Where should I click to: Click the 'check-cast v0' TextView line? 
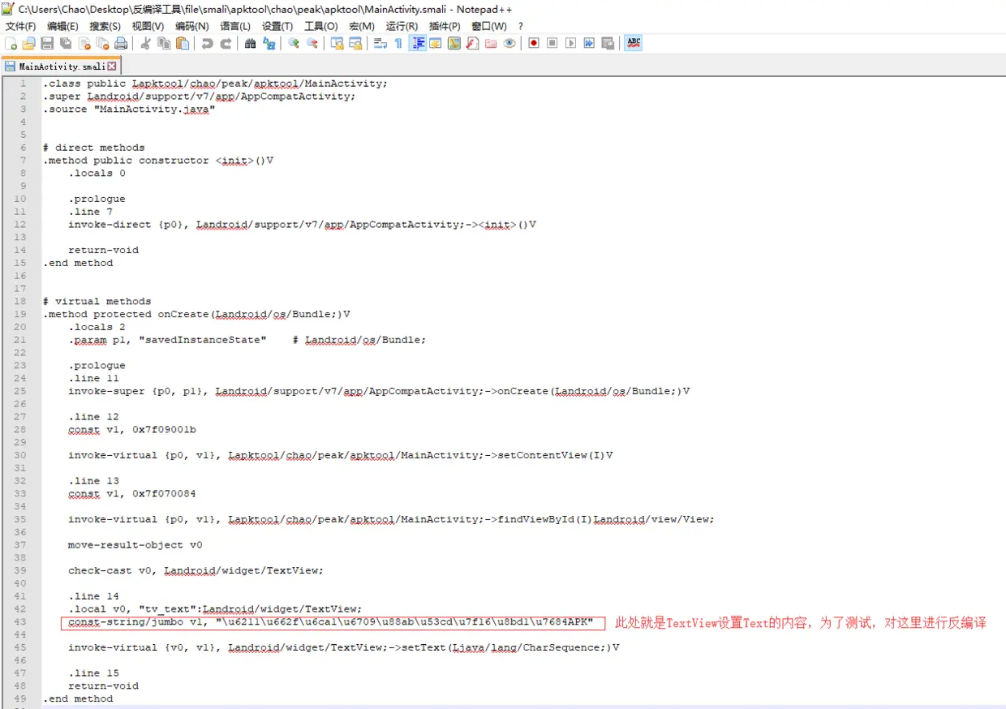(x=196, y=570)
